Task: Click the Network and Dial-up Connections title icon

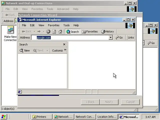Action: point(3,3)
